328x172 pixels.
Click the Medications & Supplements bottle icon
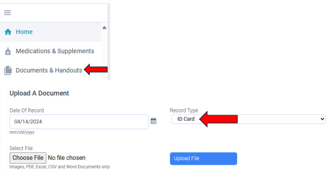point(8,51)
